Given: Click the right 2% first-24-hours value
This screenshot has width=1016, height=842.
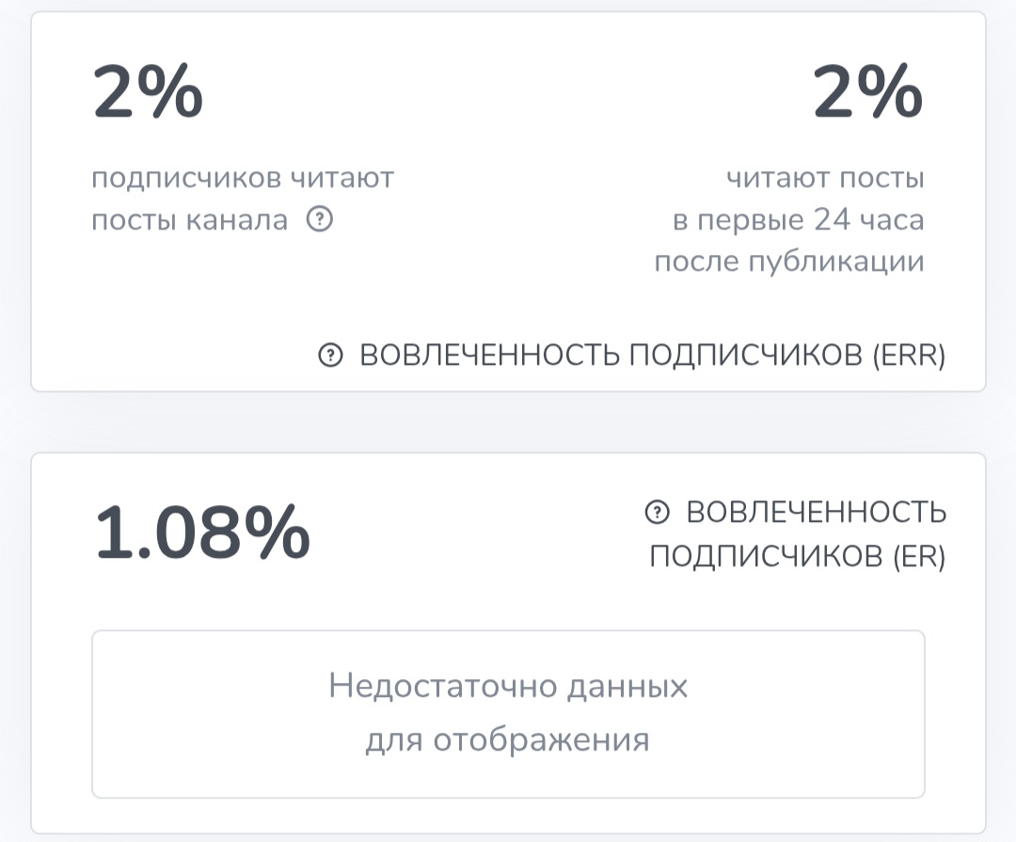Looking at the screenshot, I should point(867,93).
